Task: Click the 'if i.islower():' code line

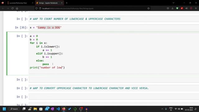Action: [48, 47]
